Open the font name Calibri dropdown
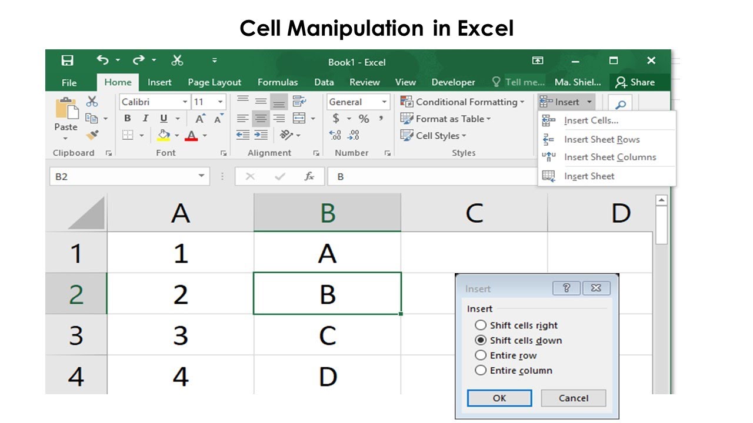 point(185,102)
